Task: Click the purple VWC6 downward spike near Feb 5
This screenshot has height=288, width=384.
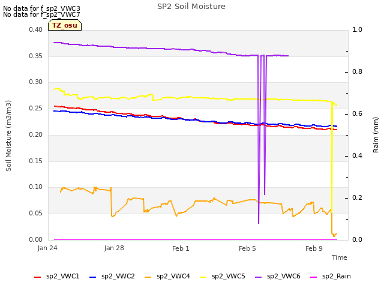Action: coord(259,140)
